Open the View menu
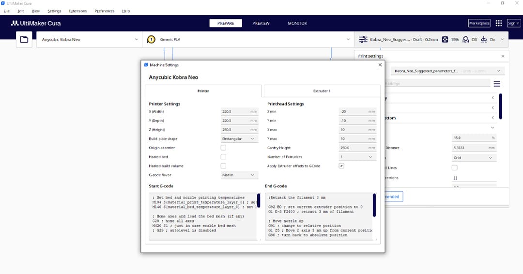 coord(35,11)
